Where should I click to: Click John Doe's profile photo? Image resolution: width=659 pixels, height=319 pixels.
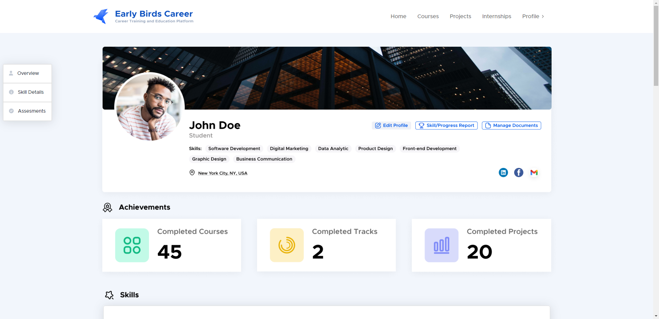(149, 107)
